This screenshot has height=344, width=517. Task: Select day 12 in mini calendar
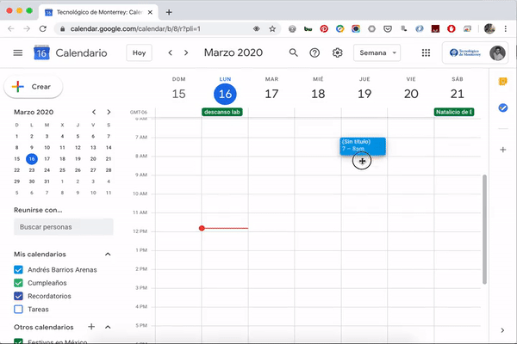(x=78, y=147)
